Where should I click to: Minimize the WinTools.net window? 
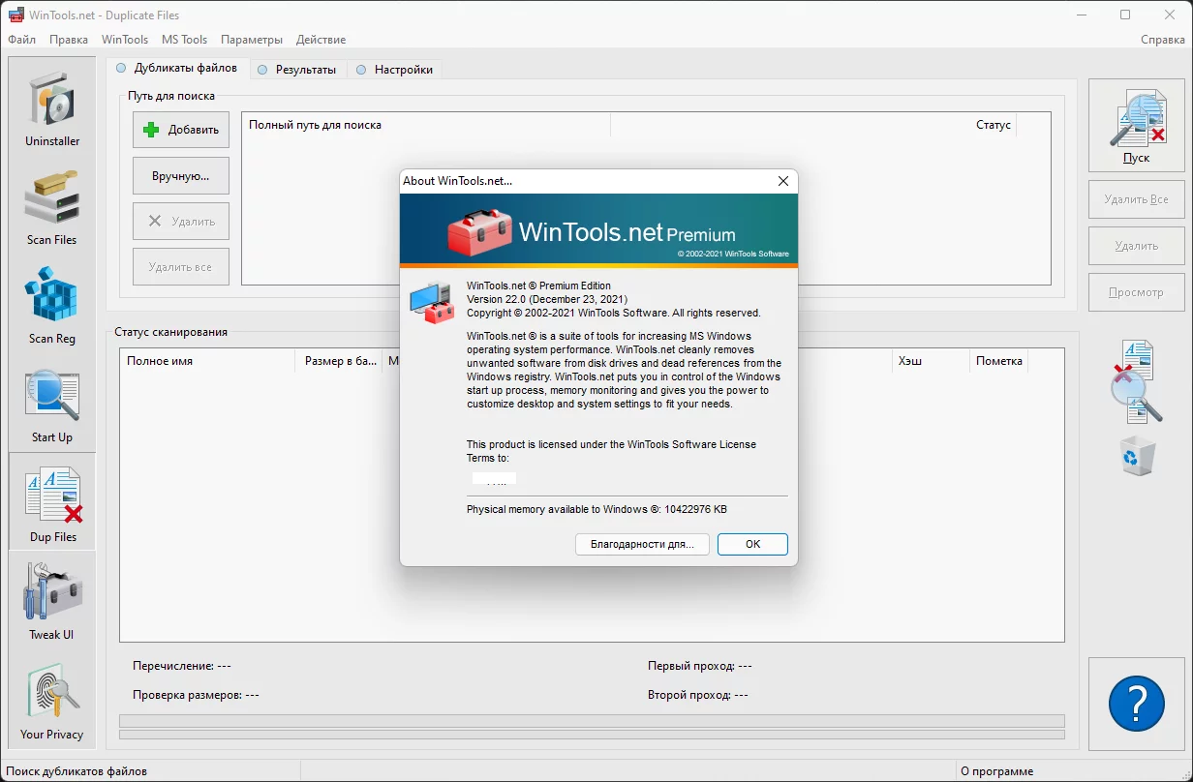1081,15
